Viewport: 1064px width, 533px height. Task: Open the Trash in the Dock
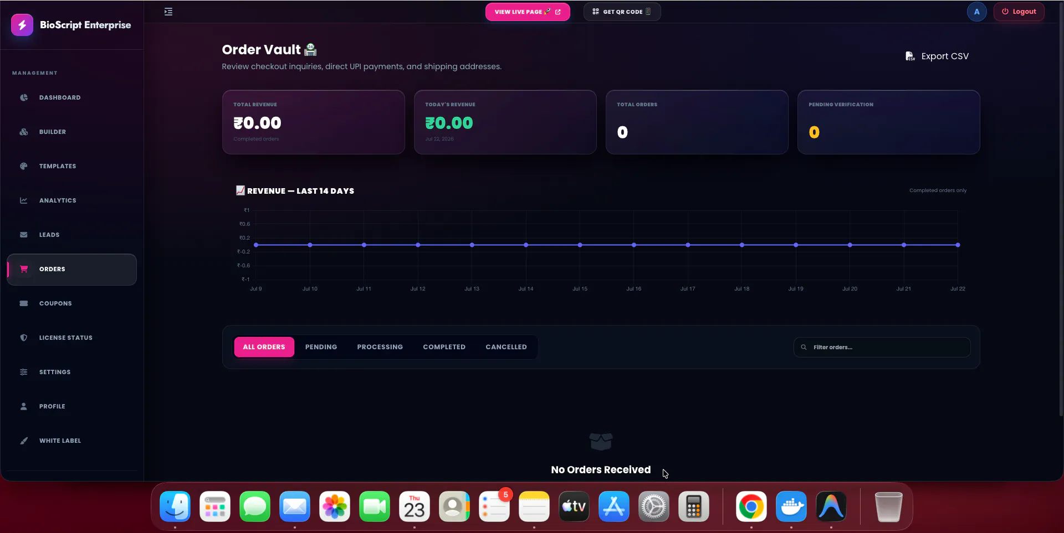888,506
